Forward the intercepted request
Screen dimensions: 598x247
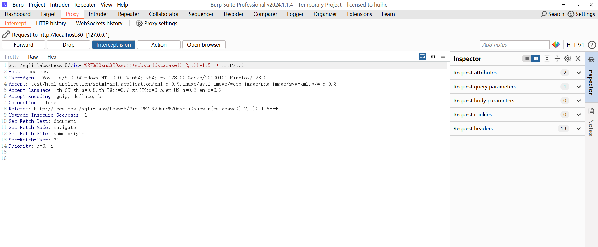(x=23, y=45)
